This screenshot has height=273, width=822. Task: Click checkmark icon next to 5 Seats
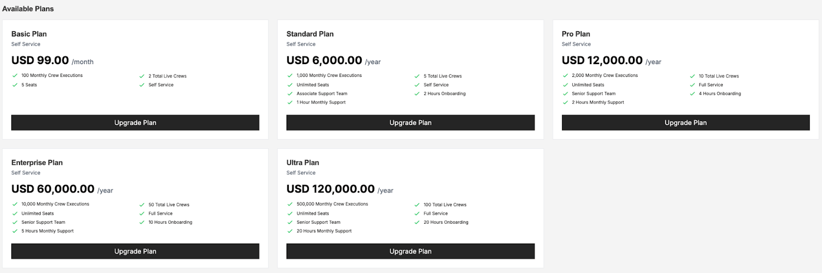coord(15,85)
